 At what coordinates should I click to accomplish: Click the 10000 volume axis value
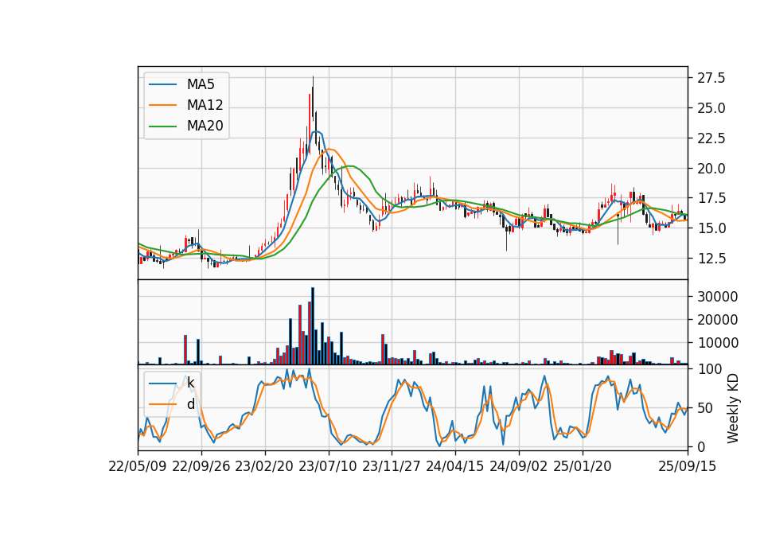click(718, 344)
